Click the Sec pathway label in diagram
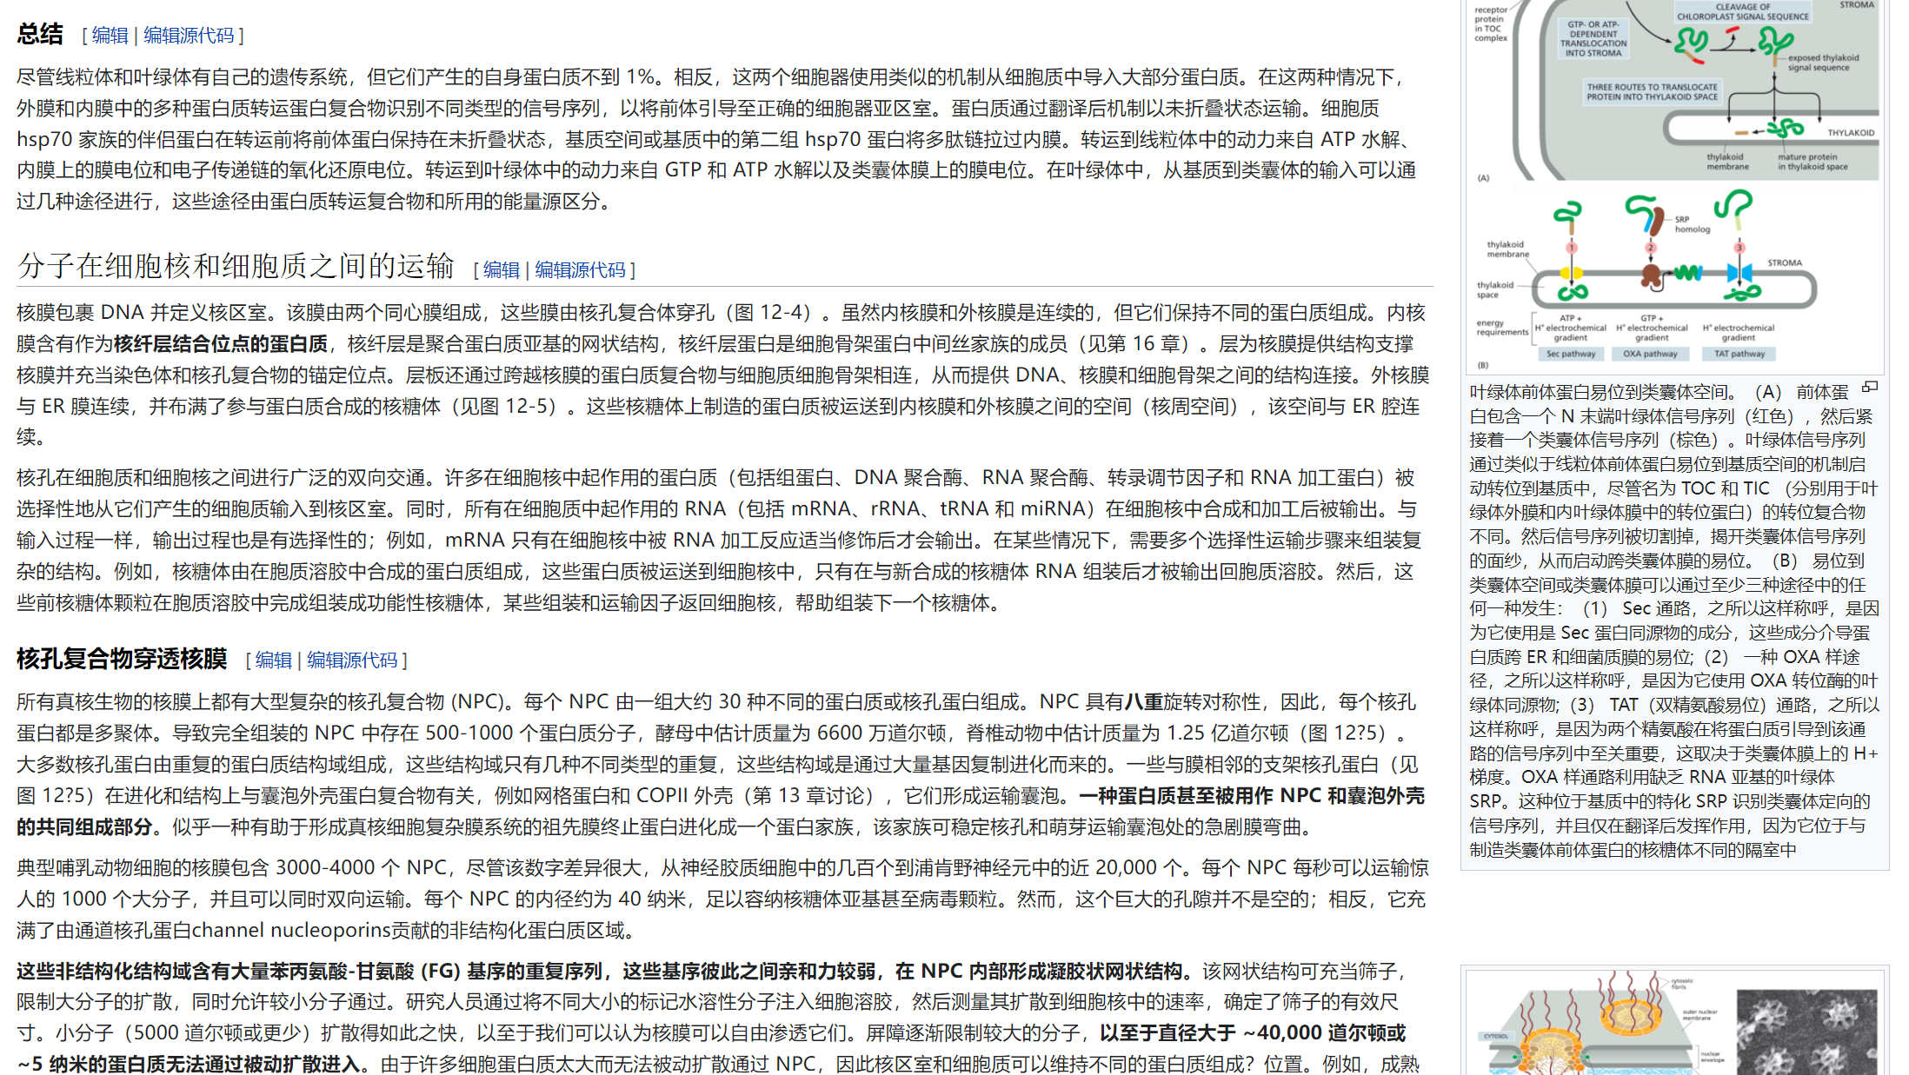The height and width of the screenshot is (1075, 1909). pos(1570,354)
